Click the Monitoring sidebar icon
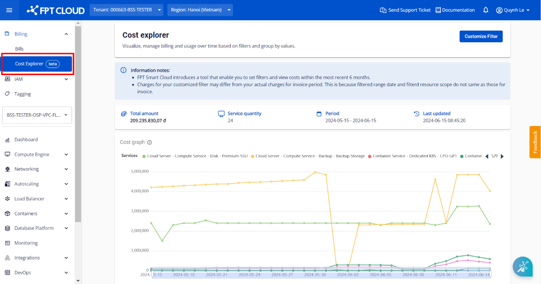This screenshot has height=284, width=541. coord(7,243)
